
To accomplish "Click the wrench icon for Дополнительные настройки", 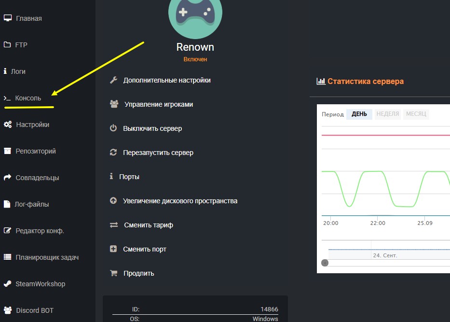I will (113, 80).
